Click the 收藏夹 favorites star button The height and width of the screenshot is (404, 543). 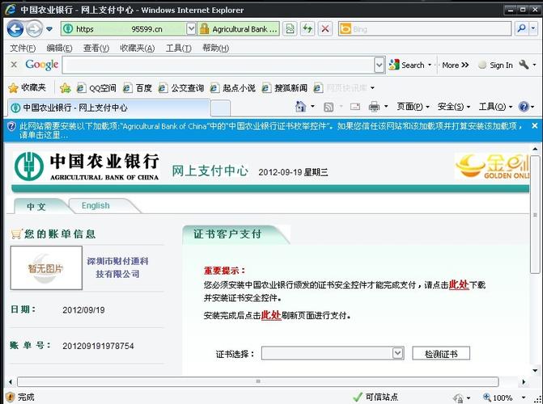[x=27, y=88]
